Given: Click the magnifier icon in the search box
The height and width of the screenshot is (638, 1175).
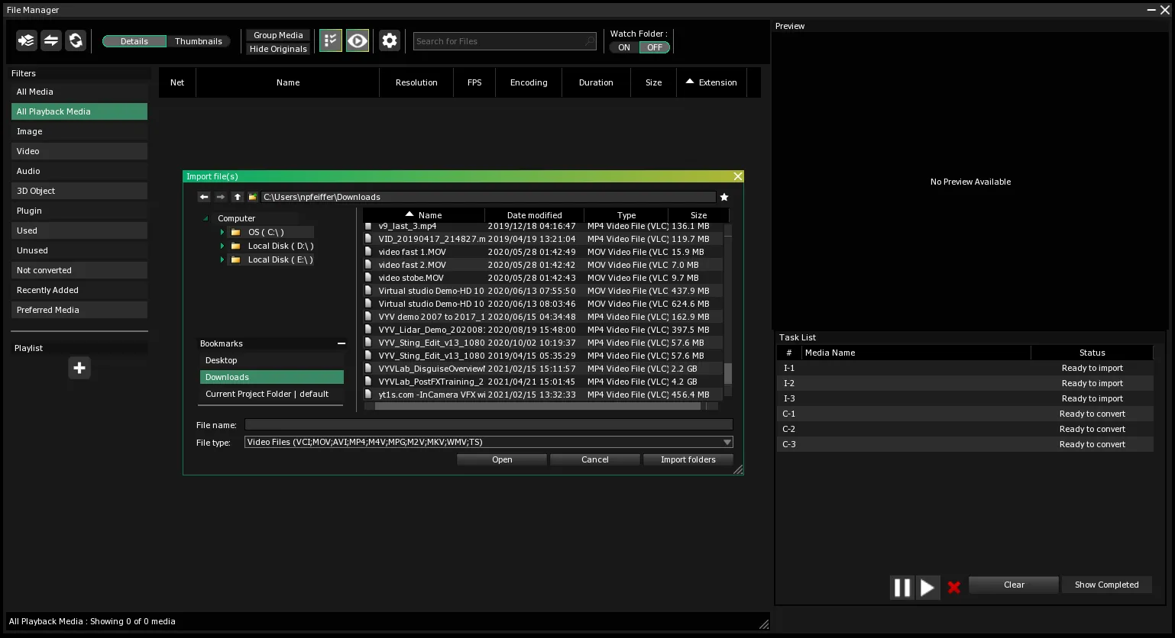Looking at the screenshot, I should (x=590, y=41).
